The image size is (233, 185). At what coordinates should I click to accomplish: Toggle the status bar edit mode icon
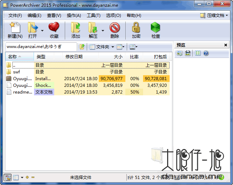7,177
